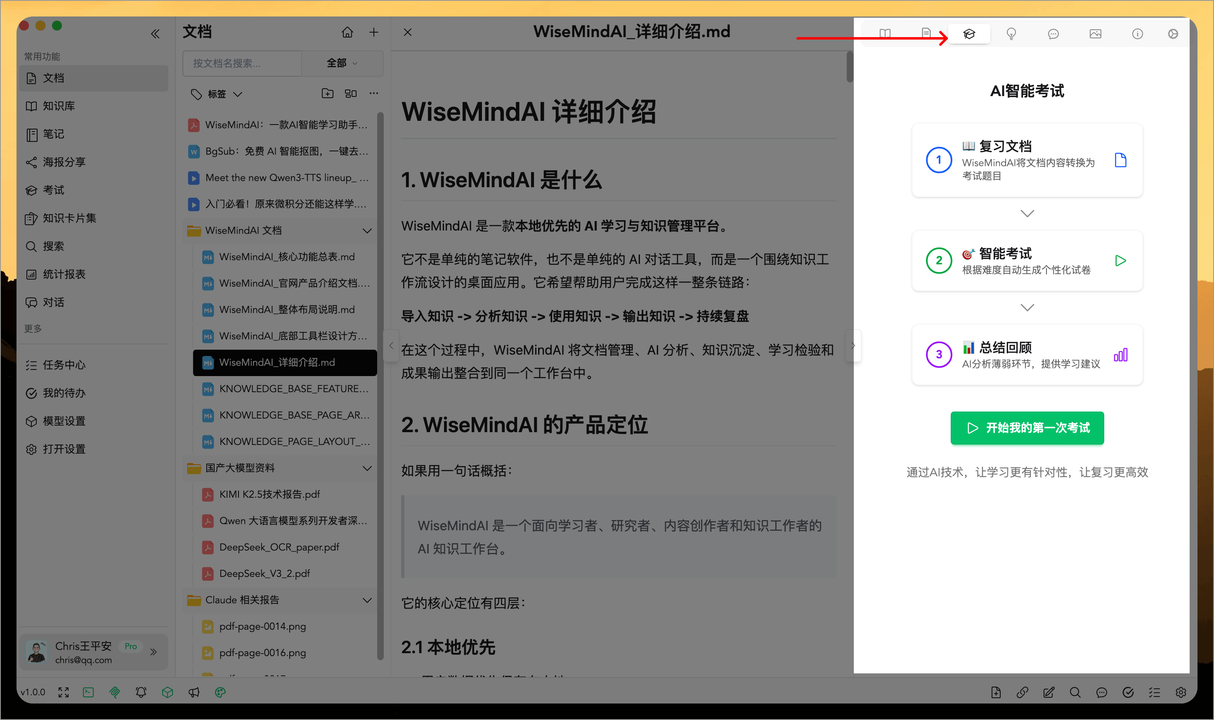The width and height of the screenshot is (1214, 720).
Task: Open the lightbulb insights panel
Action: [1011, 33]
